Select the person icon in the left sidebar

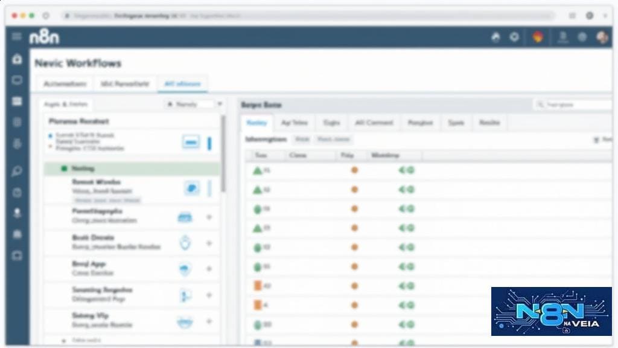[x=17, y=213]
